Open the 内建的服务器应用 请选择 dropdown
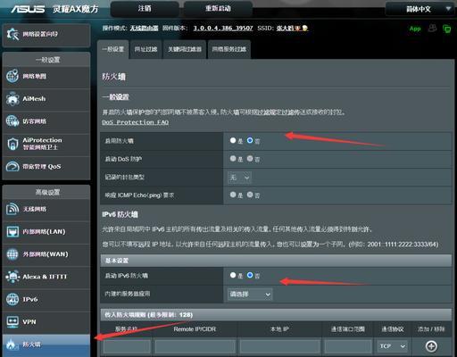 pyautogui.click(x=250, y=295)
